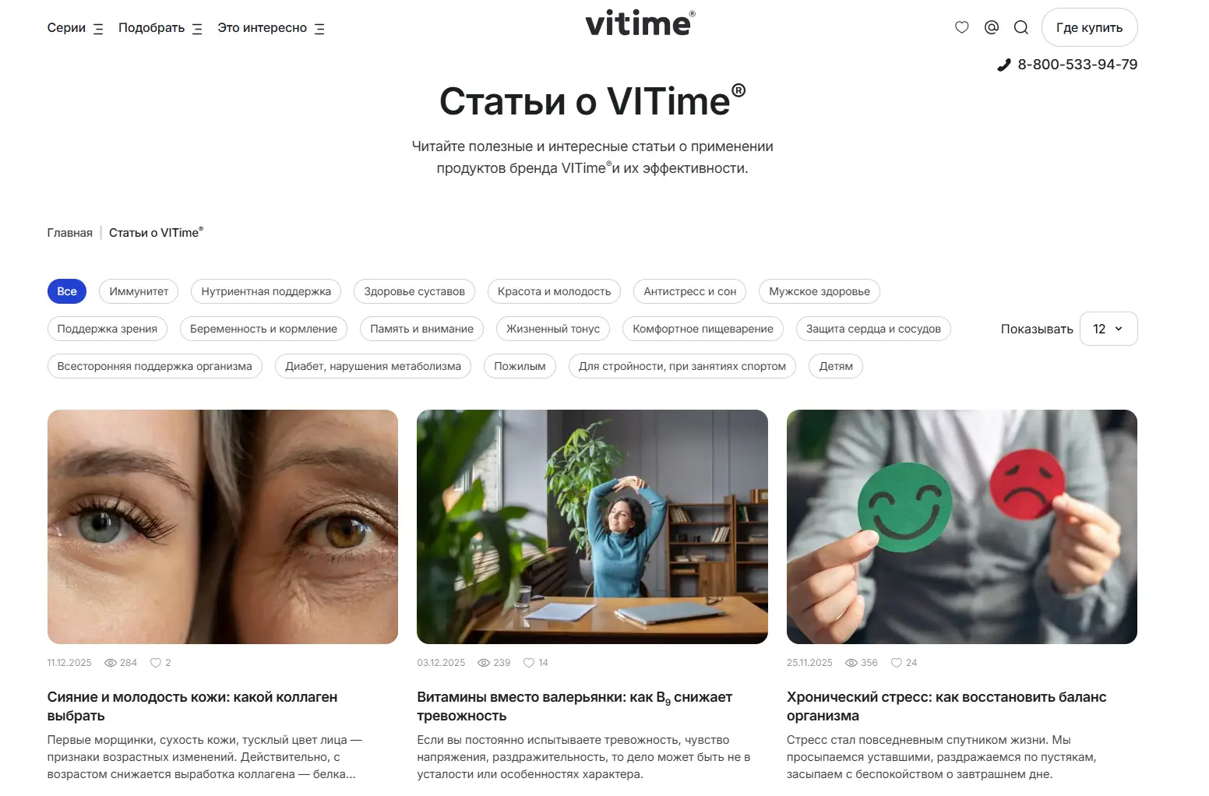Expand the "Подобрать" menu
1209x796 pixels.
pyautogui.click(x=160, y=28)
